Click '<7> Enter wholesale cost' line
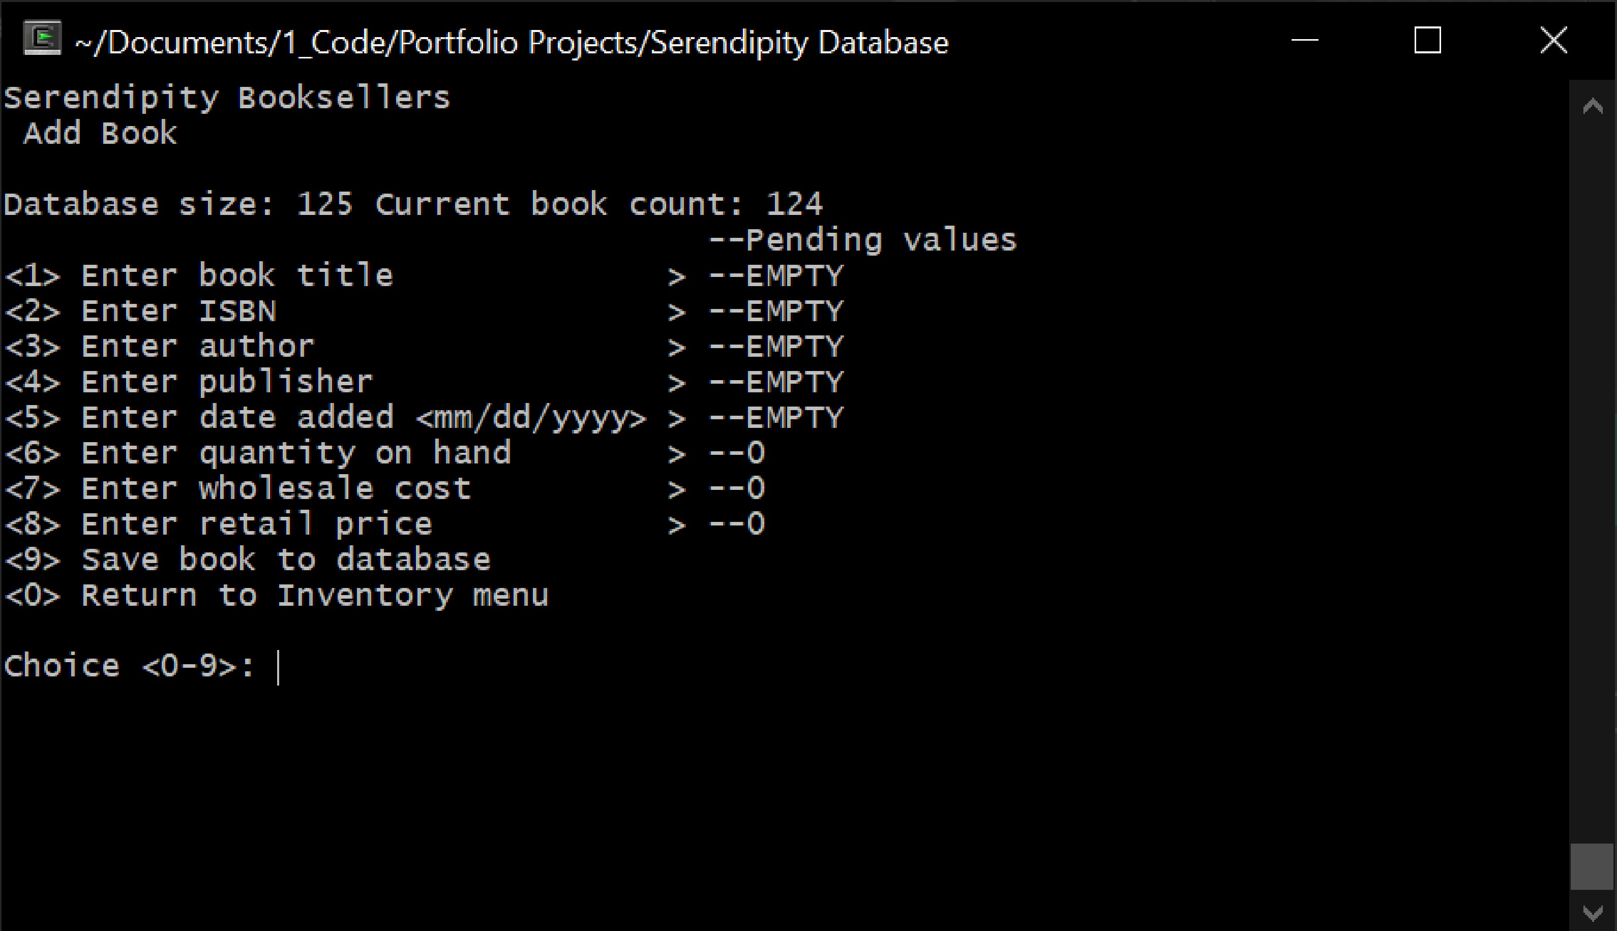 tap(238, 488)
